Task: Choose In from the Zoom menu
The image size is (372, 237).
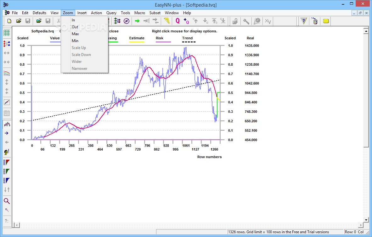Action: [x=84, y=20]
